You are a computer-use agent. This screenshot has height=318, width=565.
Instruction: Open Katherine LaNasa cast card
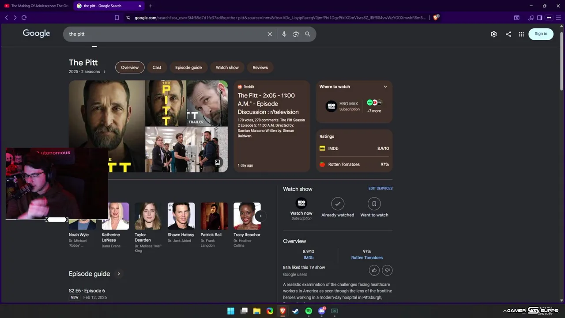coord(115,225)
